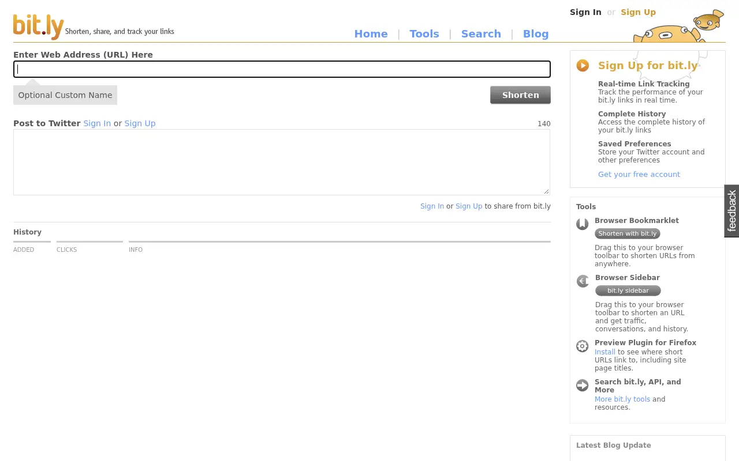The image size is (739, 461).
Task: Click Sign In next to Post to Twitter
Action: [x=97, y=123]
